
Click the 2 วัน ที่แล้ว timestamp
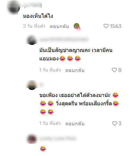click(34, 26)
